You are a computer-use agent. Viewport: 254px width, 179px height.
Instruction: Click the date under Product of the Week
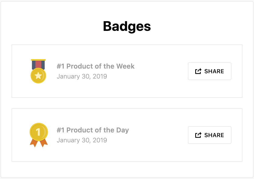pyautogui.click(x=82, y=76)
